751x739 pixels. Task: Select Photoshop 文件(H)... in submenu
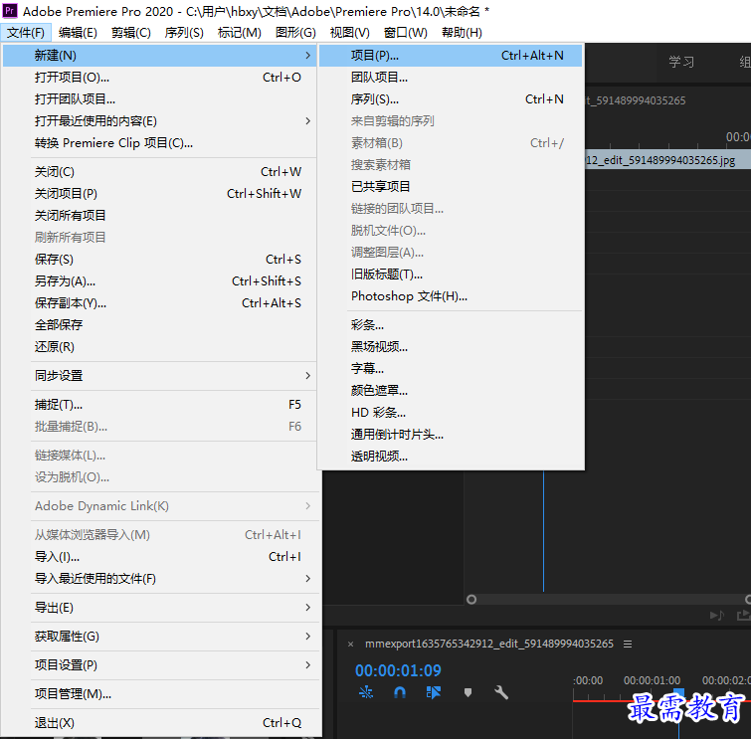451,296
